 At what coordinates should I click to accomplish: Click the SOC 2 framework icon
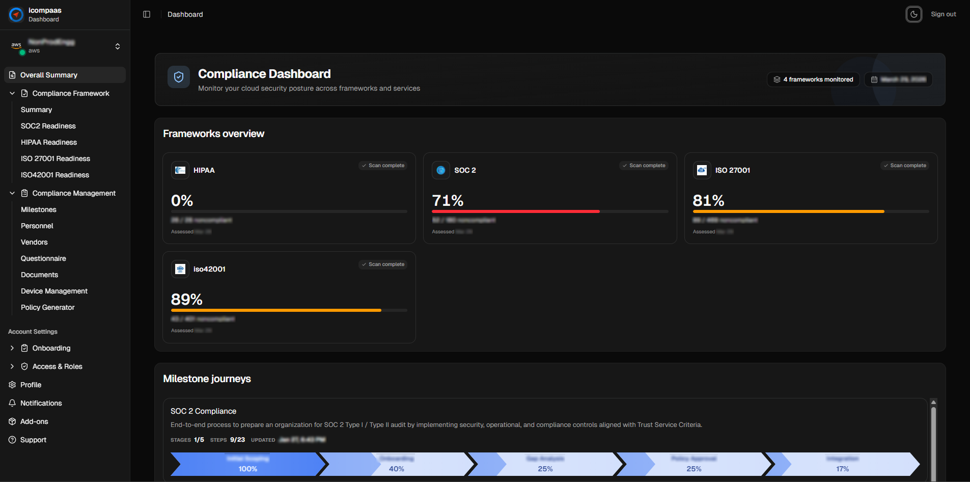click(x=441, y=170)
